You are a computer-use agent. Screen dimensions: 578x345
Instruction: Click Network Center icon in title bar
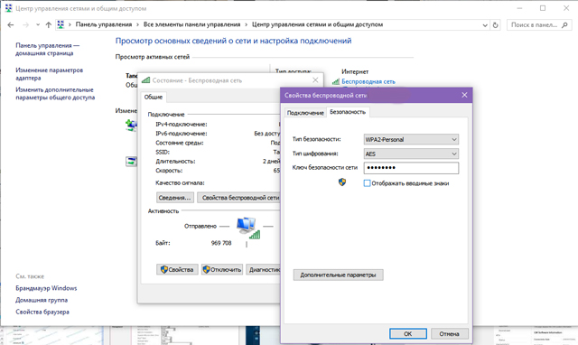click(x=8, y=8)
